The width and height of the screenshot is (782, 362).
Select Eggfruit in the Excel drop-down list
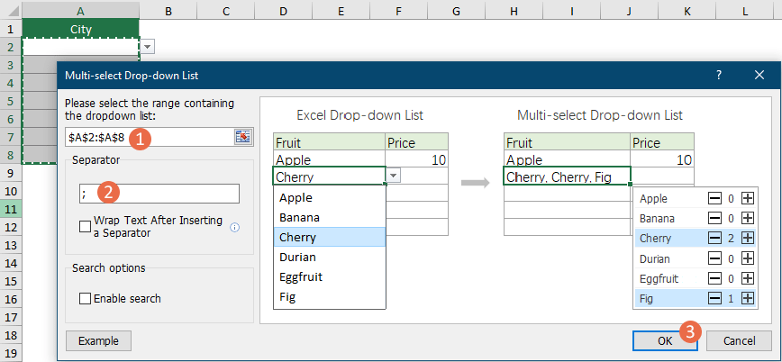pos(330,277)
